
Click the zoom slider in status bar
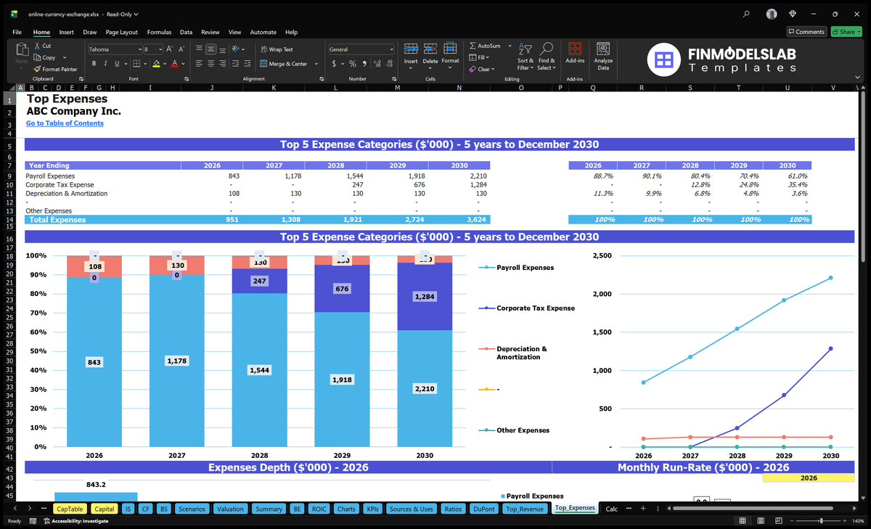click(821, 521)
